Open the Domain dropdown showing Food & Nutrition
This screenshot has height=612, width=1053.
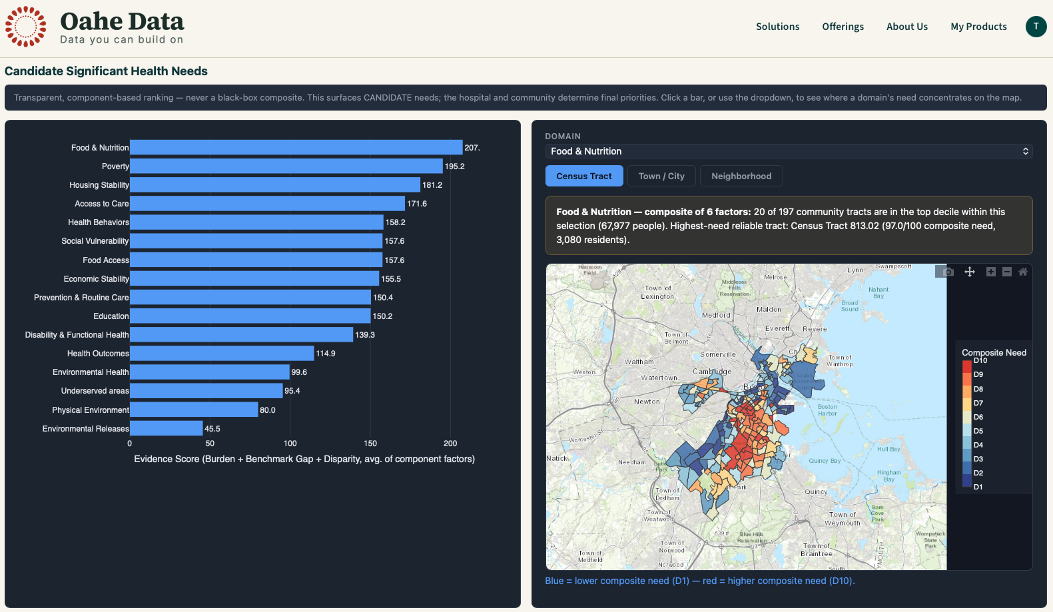pyautogui.click(x=789, y=151)
